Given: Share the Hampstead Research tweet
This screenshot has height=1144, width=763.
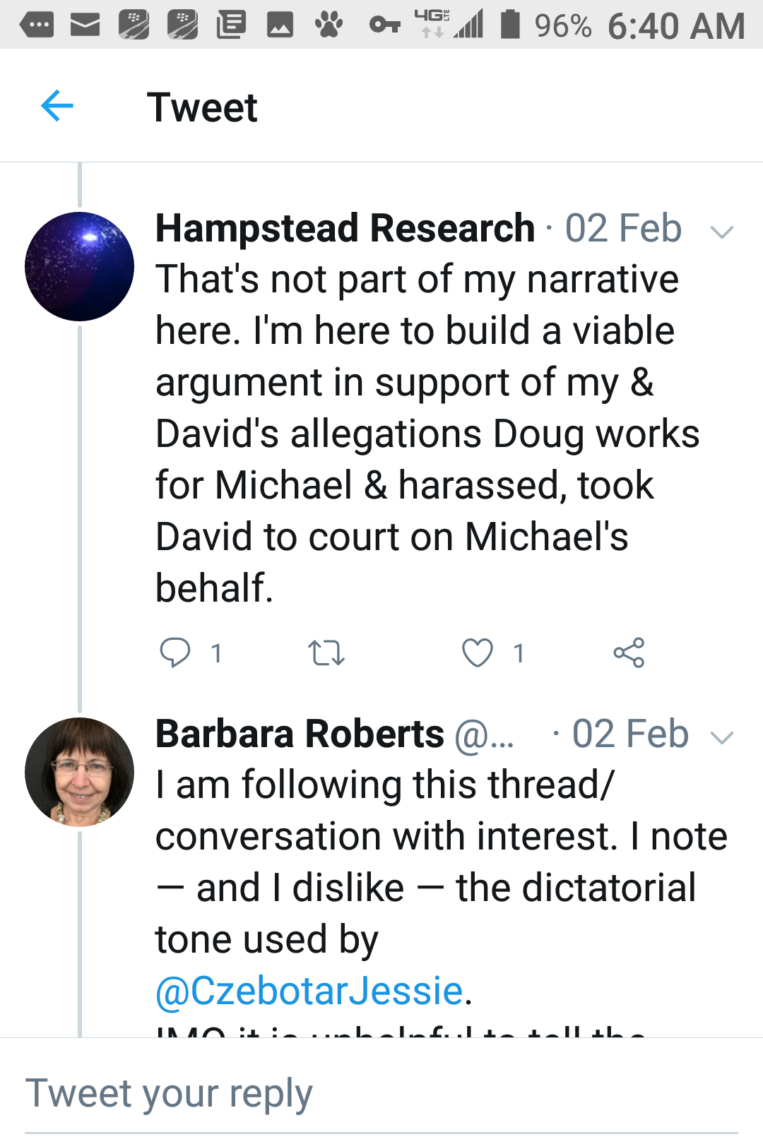Looking at the screenshot, I should click(629, 653).
